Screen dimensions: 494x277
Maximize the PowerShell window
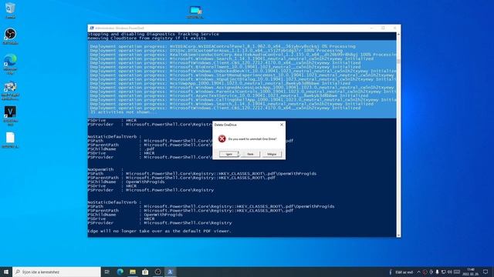point(383,28)
